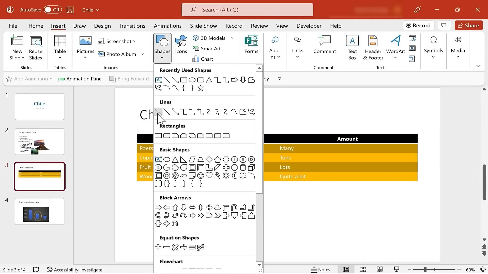Open the Icons gallery
This screenshot has height=274, width=488.
(181, 44)
